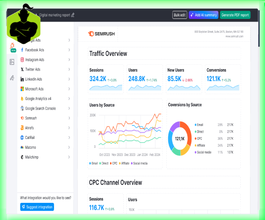Click the Traffic Overview heading
Screen dimensions: 265x220
(x=108, y=54)
